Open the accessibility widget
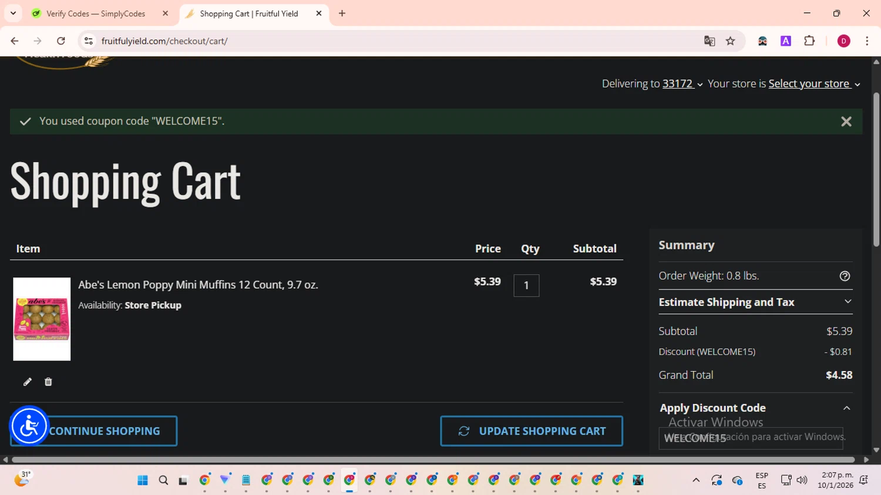The width and height of the screenshot is (881, 495). tap(29, 426)
